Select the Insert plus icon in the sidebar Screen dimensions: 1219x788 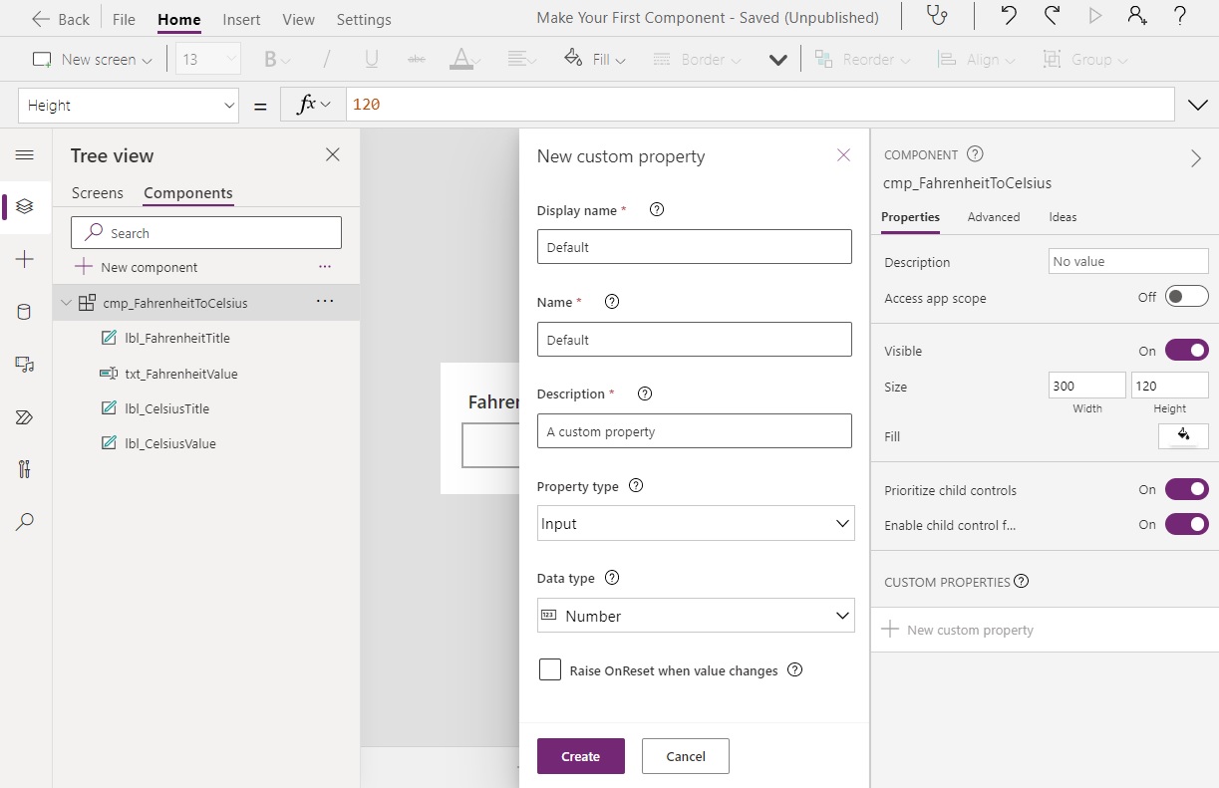(x=26, y=259)
